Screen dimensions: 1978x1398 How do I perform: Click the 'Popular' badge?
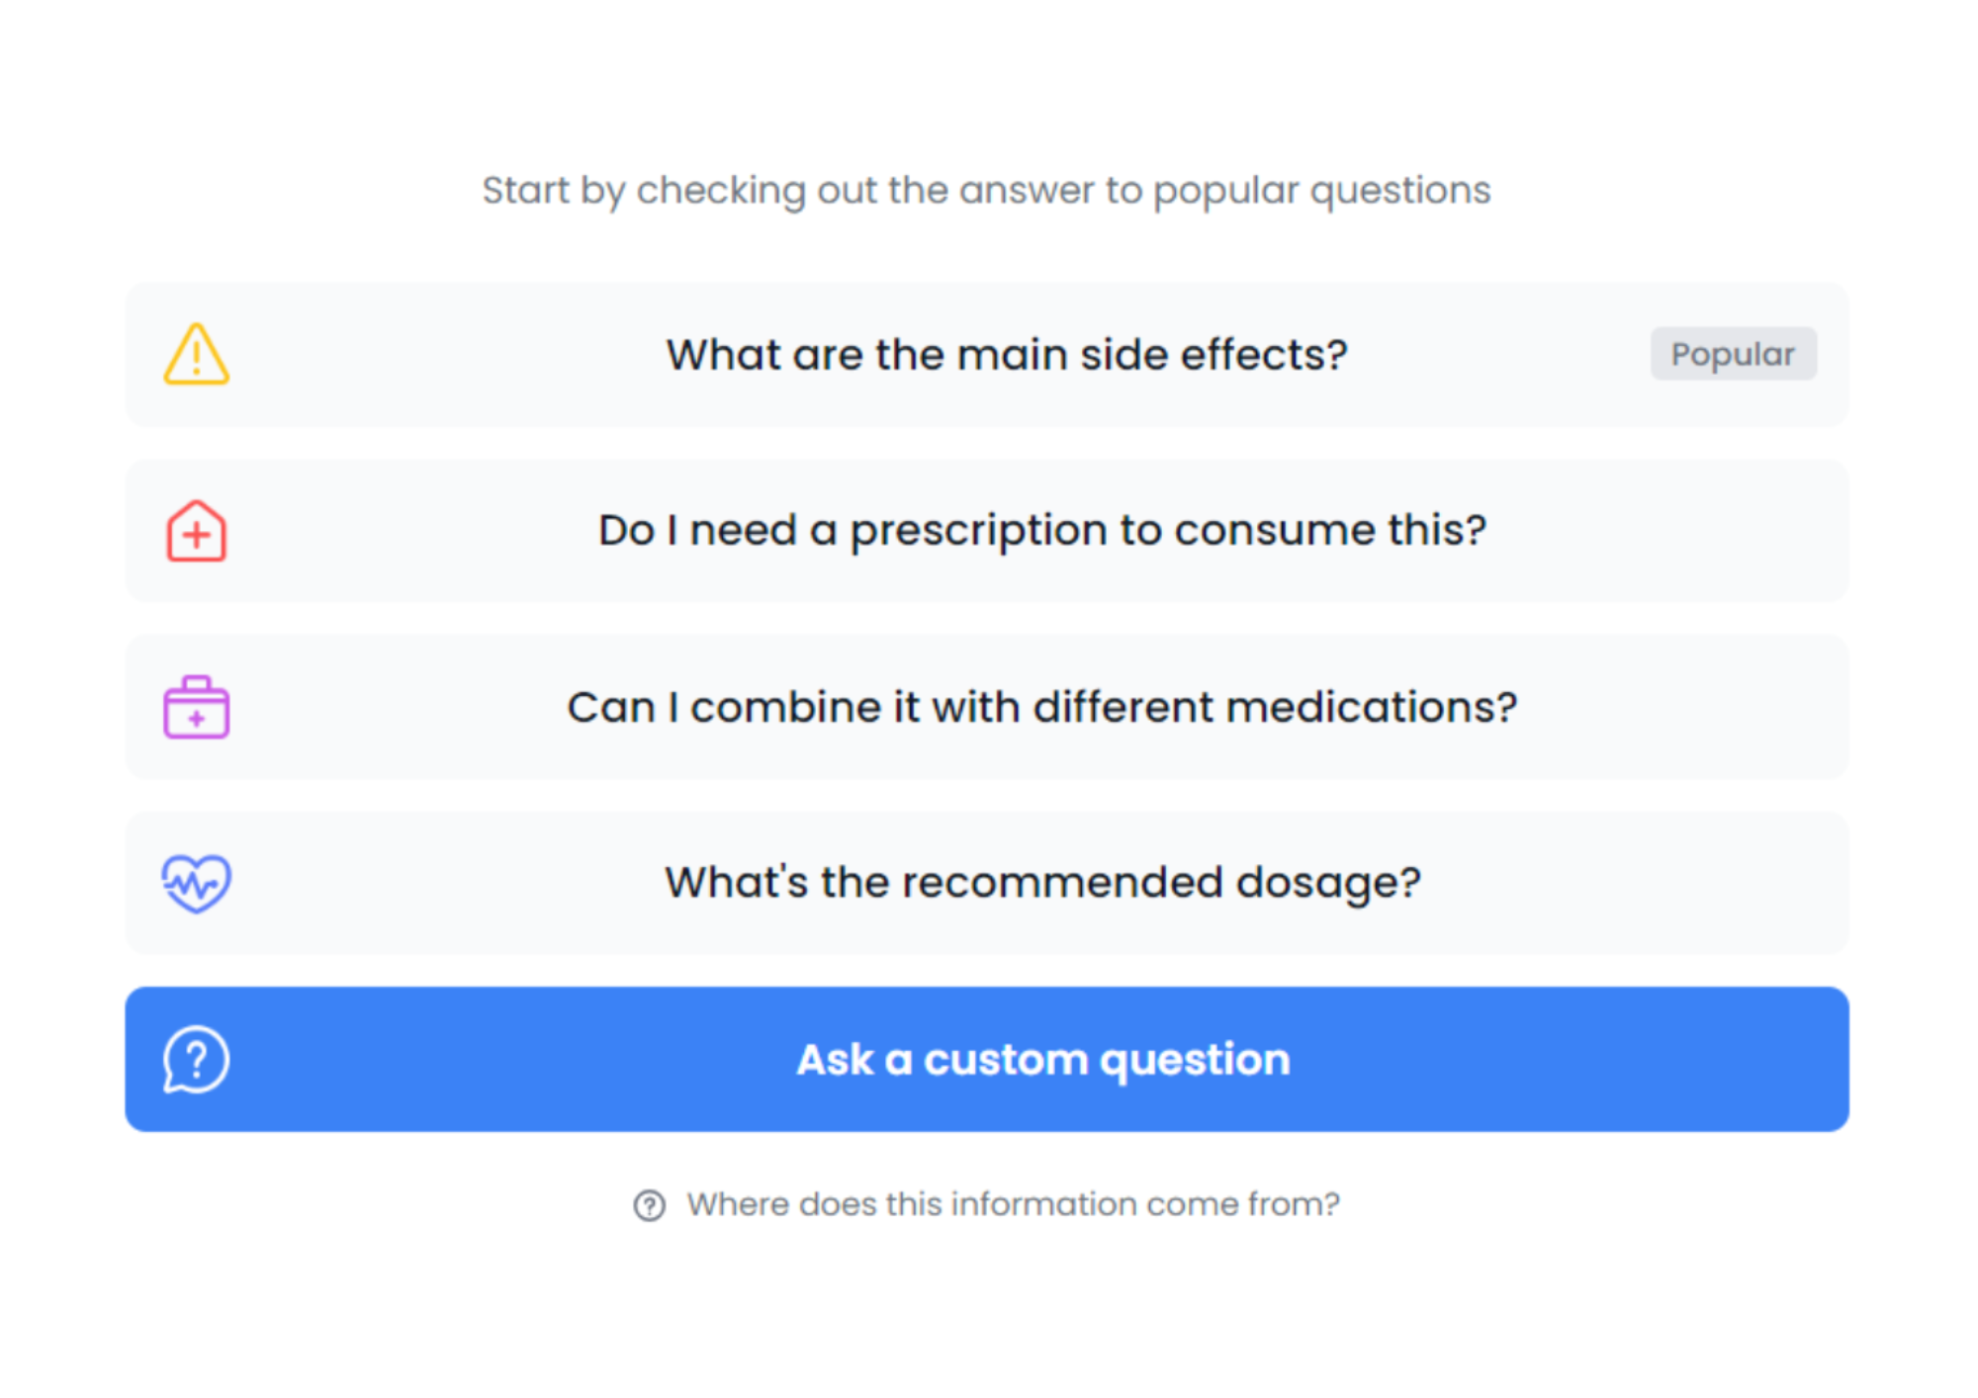pyautogui.click(x=1733, y=354)
